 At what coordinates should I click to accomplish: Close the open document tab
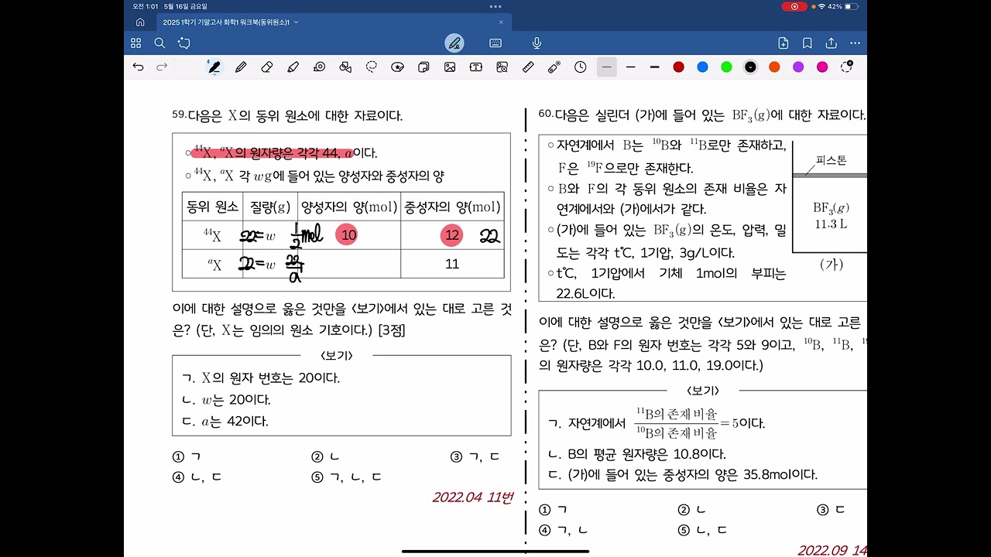[x=501, y=22]
